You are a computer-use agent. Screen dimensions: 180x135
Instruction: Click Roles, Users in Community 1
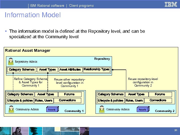[x=44, y=100]
